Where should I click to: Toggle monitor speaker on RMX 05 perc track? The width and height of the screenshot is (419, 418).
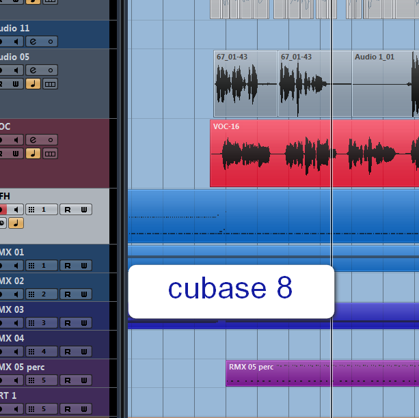pos(16,380)
